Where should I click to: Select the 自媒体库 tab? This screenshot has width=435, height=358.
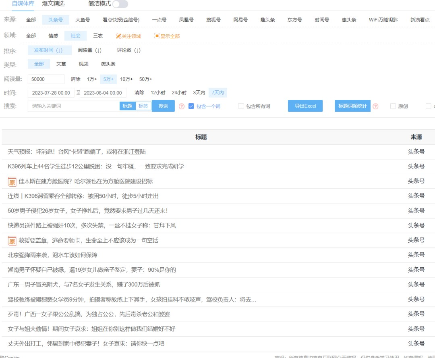23,4
